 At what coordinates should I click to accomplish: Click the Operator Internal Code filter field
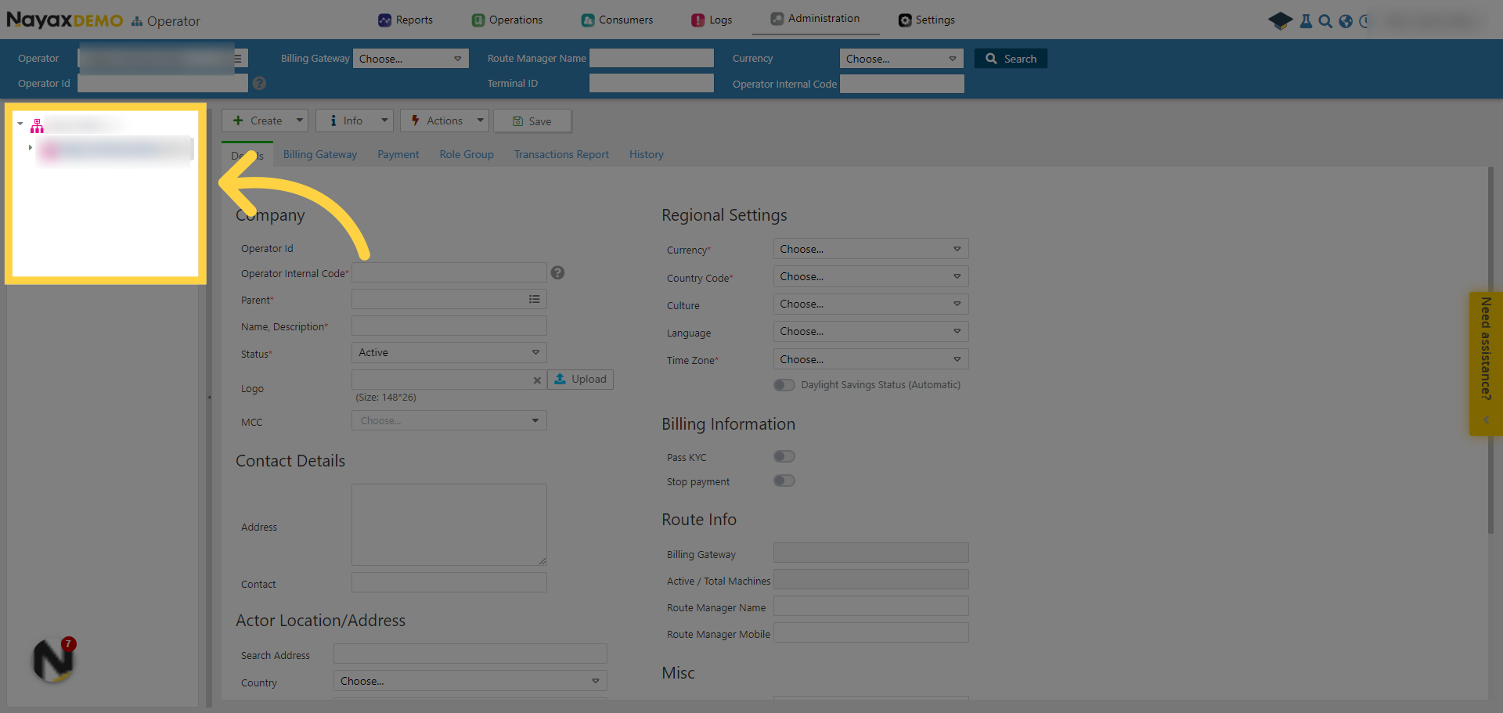902,84
